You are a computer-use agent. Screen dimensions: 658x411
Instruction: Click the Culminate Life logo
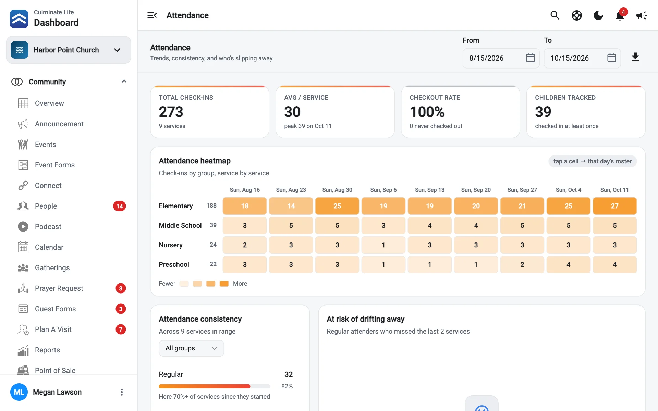[x=19, y=19]
